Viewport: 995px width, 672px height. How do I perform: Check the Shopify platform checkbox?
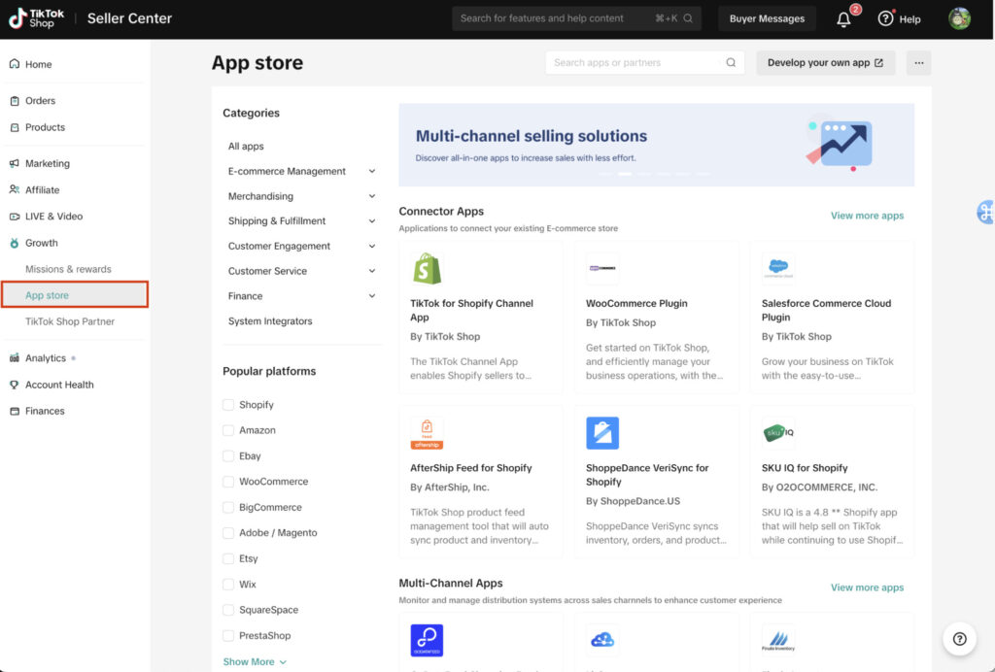pyautogui.click(x=228, y=405)
